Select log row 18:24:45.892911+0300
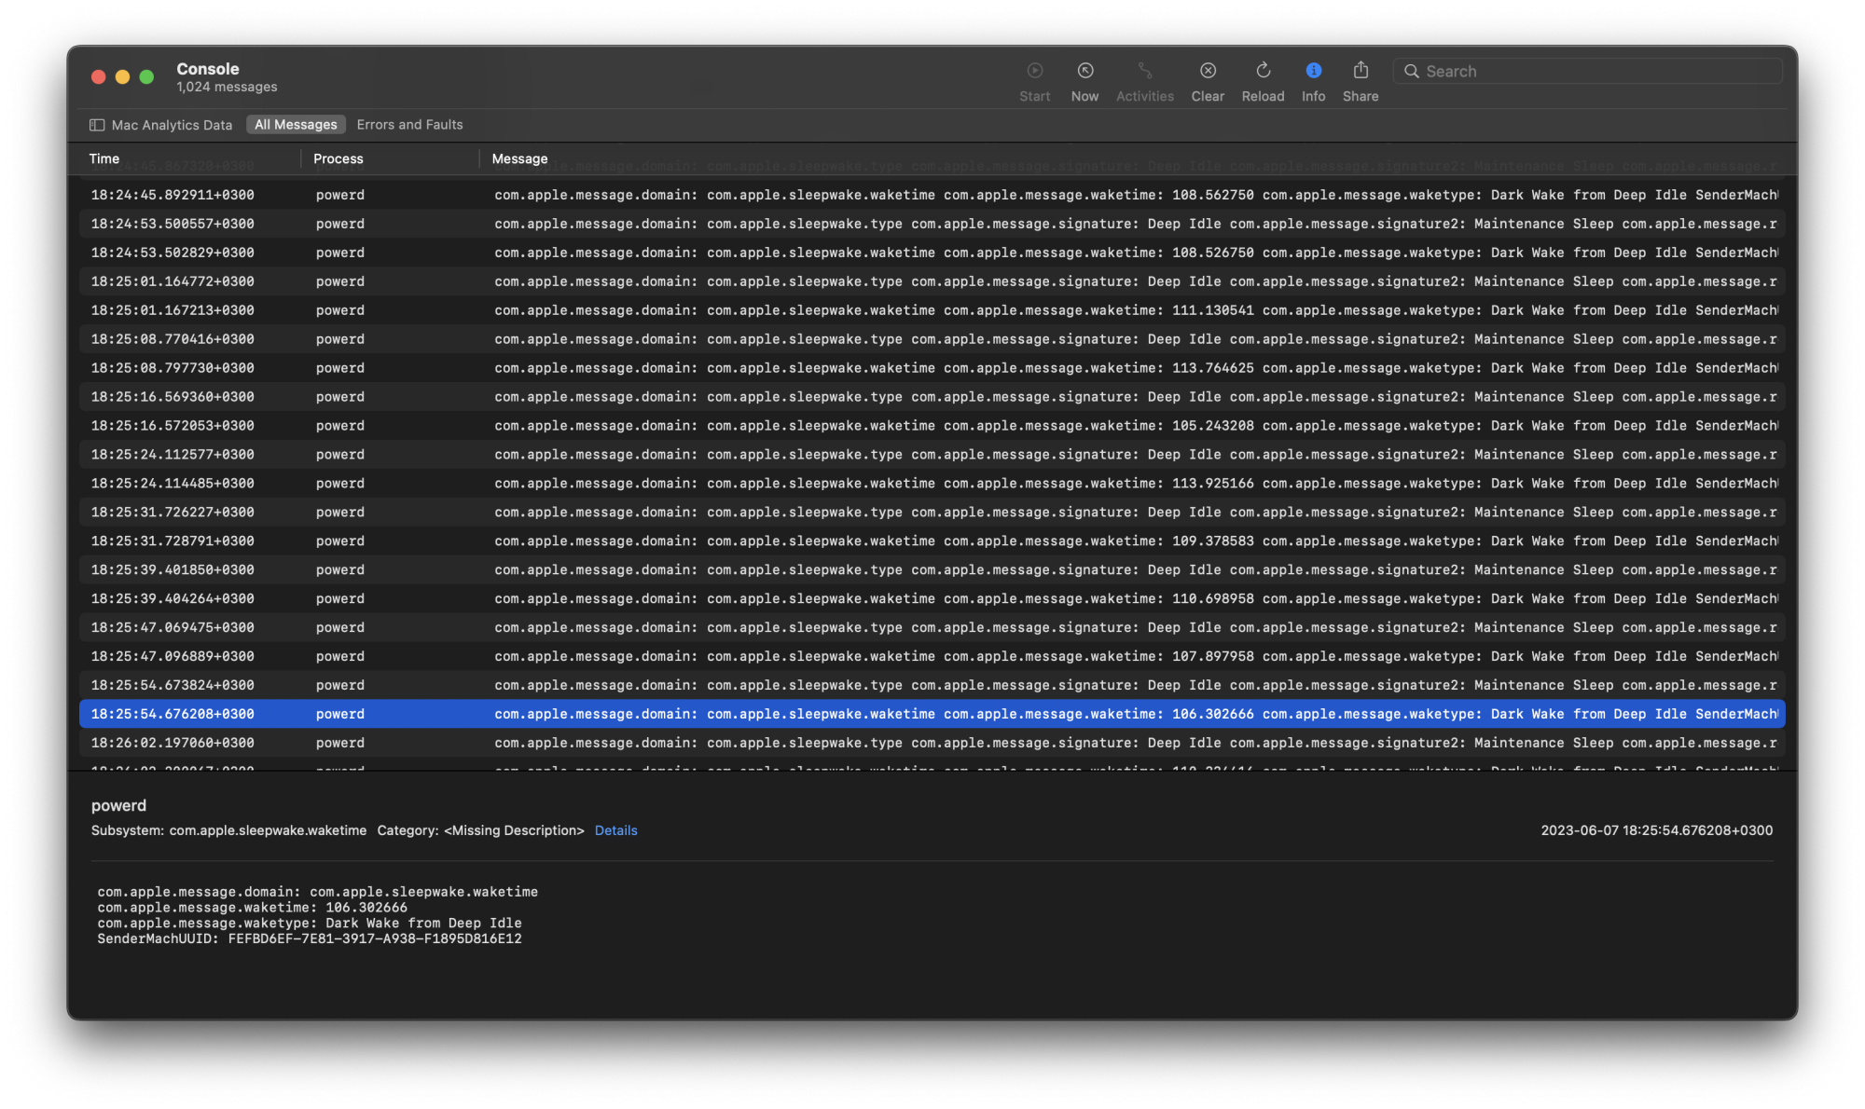The image size is (1865, 1109). [x=932, y=195]
